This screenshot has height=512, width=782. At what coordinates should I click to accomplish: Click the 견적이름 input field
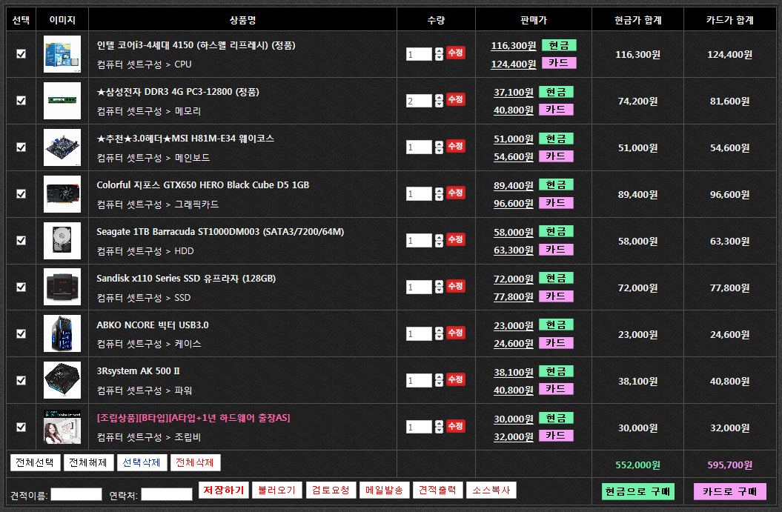(76, 494)
